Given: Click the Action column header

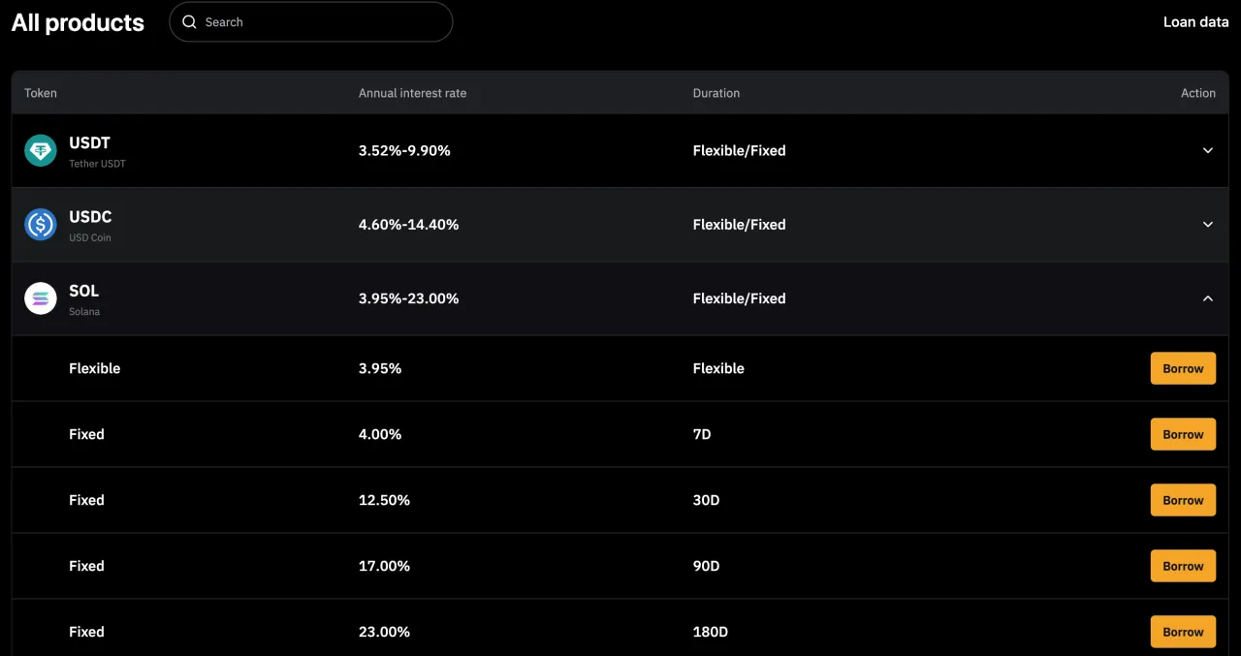Looking at the screenshot, I should pos(1197,93).
